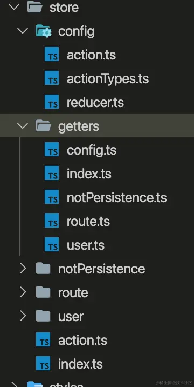The height and width of the screenshot is (387, 194).
Task: Expand the route folder chevron
Action: click(x=23, y=292)
